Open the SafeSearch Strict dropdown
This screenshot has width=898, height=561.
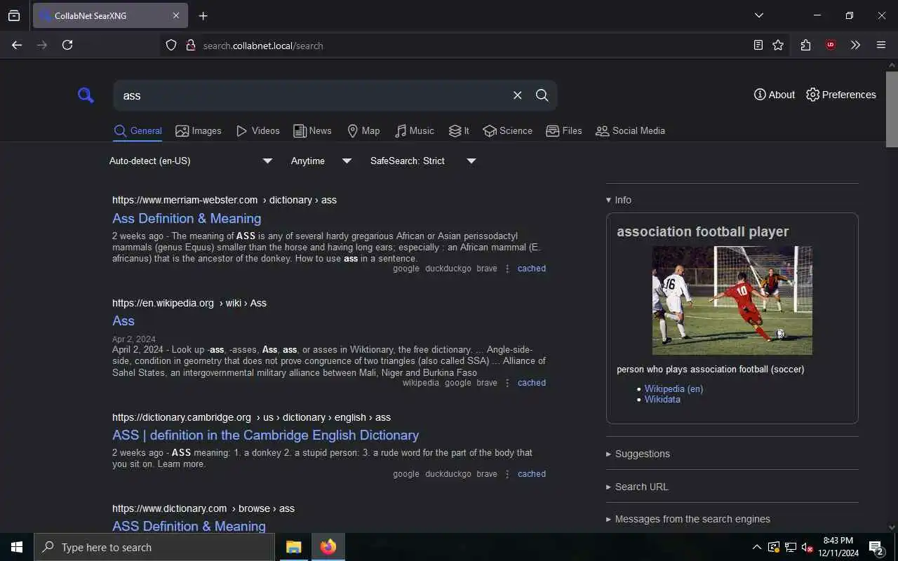(423, 161)
